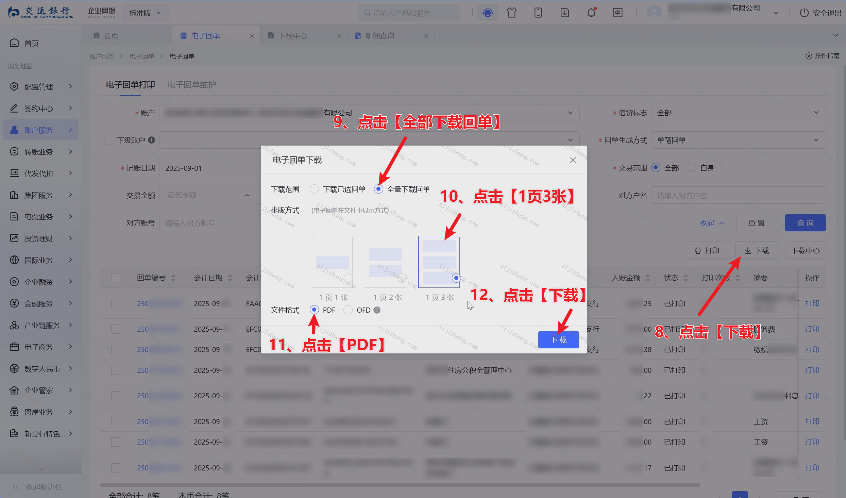
Task: Open the 标准版 version dropdown
Action: [x=145, y=13]
